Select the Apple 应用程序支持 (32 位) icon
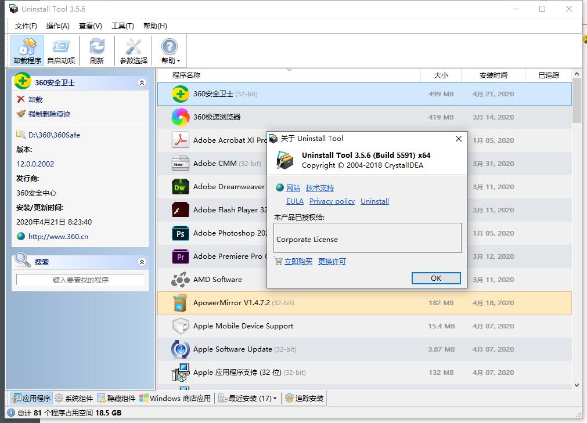Image resolution: width=587 pixels, height=423 pixels. [x=180, y=372]
